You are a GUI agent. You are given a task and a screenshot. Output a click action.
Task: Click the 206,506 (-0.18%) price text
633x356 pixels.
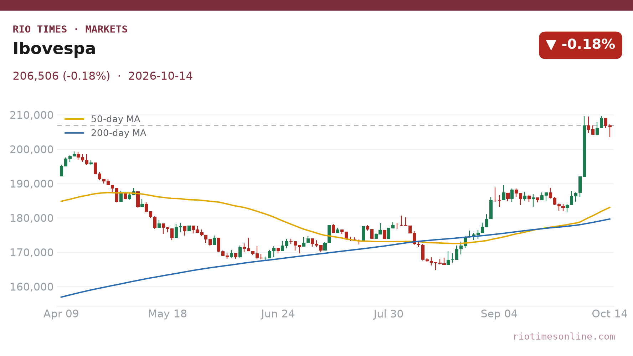61,76
